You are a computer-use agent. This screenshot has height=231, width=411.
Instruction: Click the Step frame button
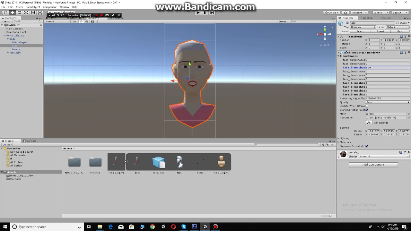[x=212, y=13]
